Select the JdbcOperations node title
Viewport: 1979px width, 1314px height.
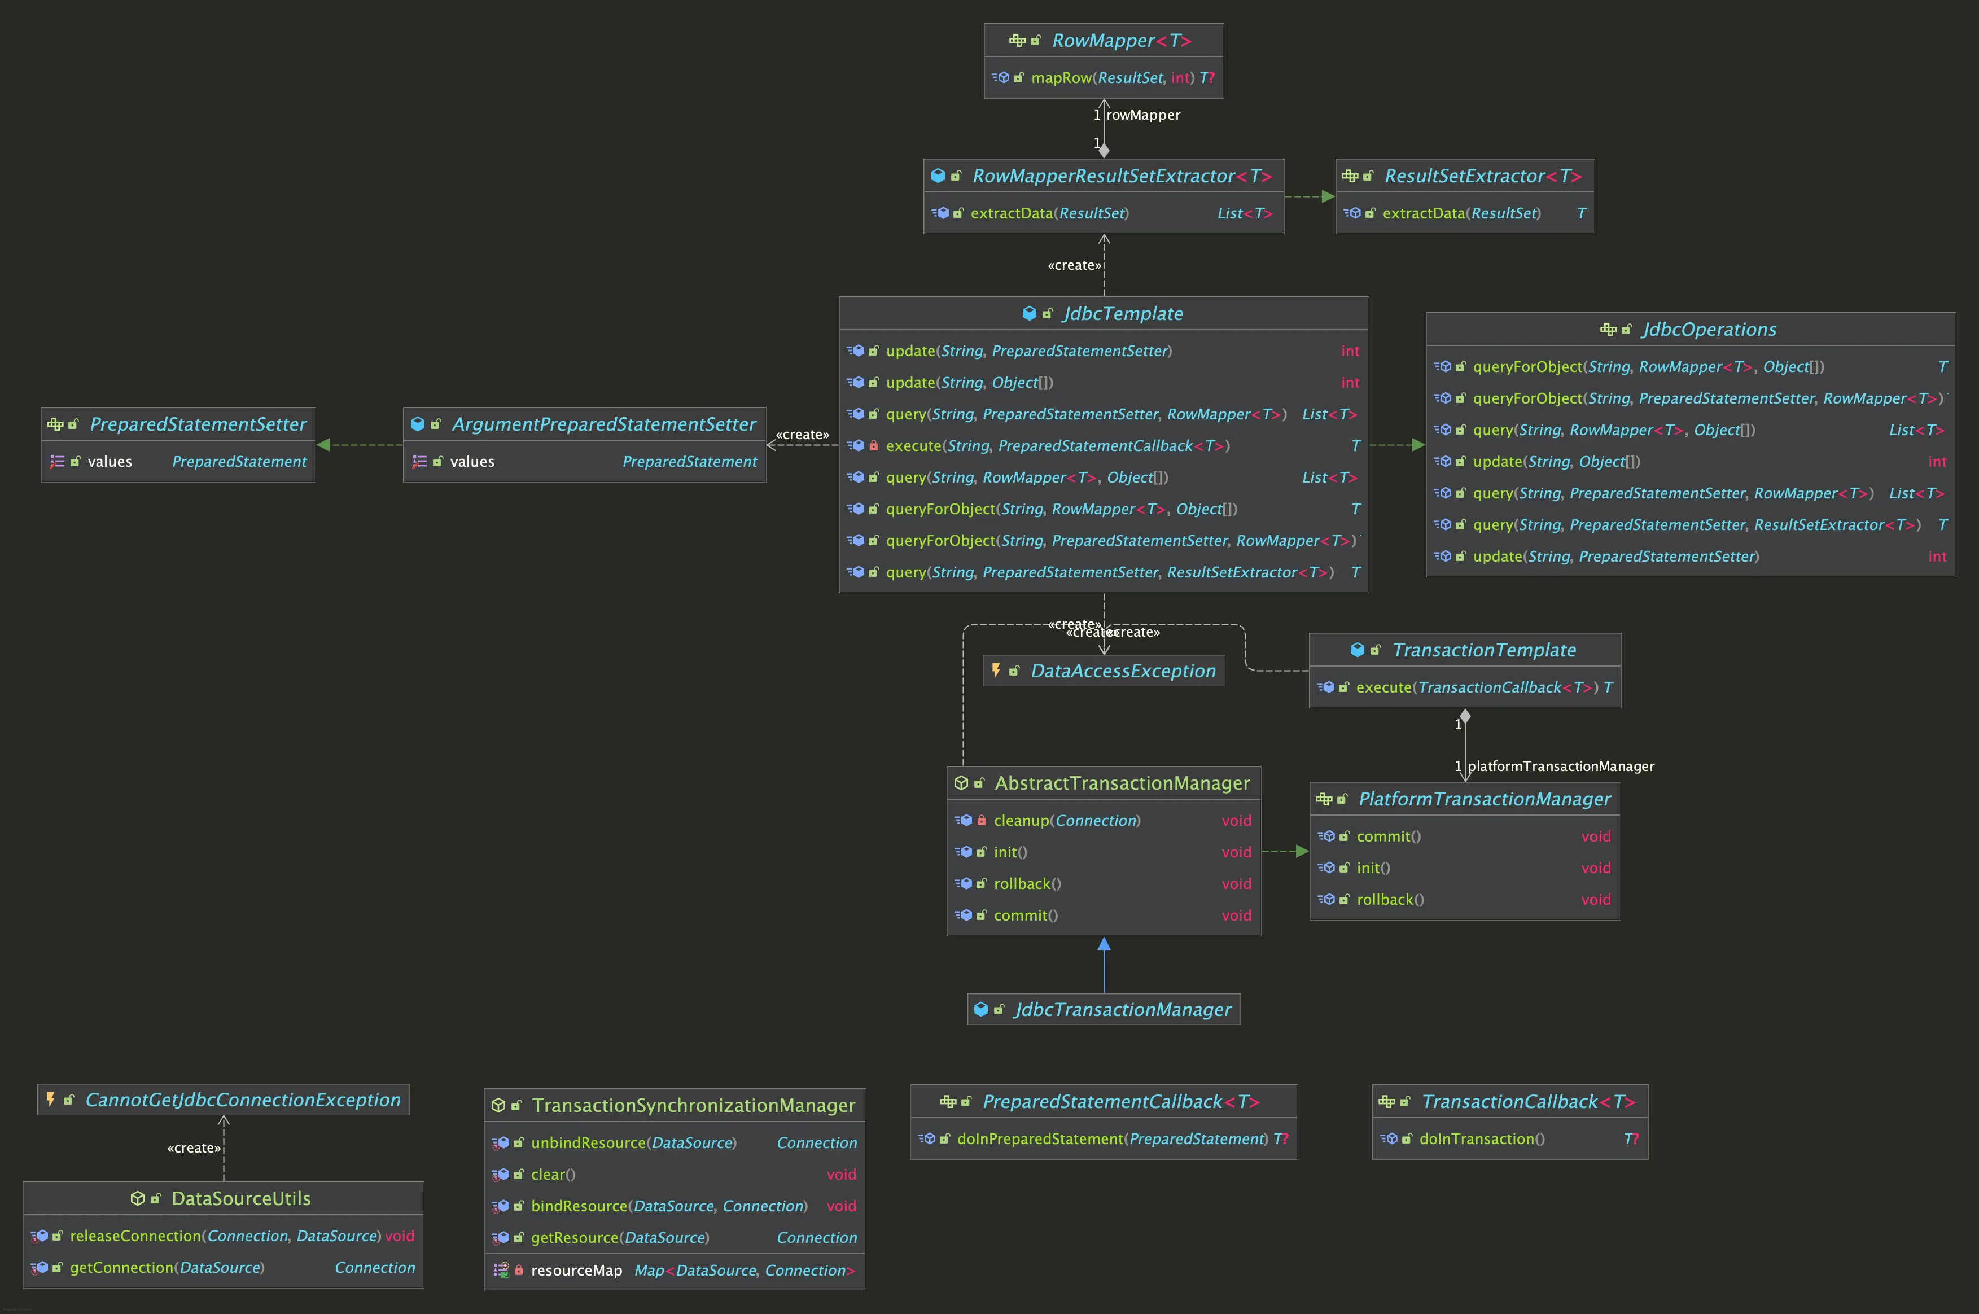click(x=1709, y=329)
